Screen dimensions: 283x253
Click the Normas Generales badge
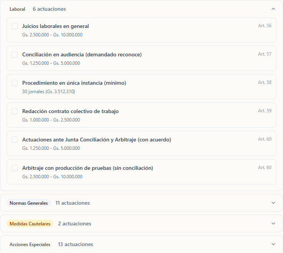(29, 203)
